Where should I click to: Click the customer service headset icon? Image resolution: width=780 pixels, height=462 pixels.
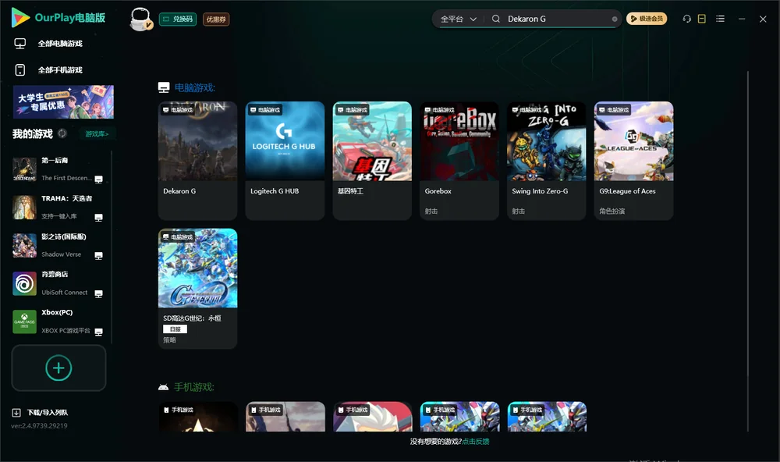coord(686,19)
